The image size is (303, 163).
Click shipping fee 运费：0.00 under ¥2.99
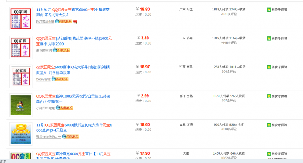143,101
